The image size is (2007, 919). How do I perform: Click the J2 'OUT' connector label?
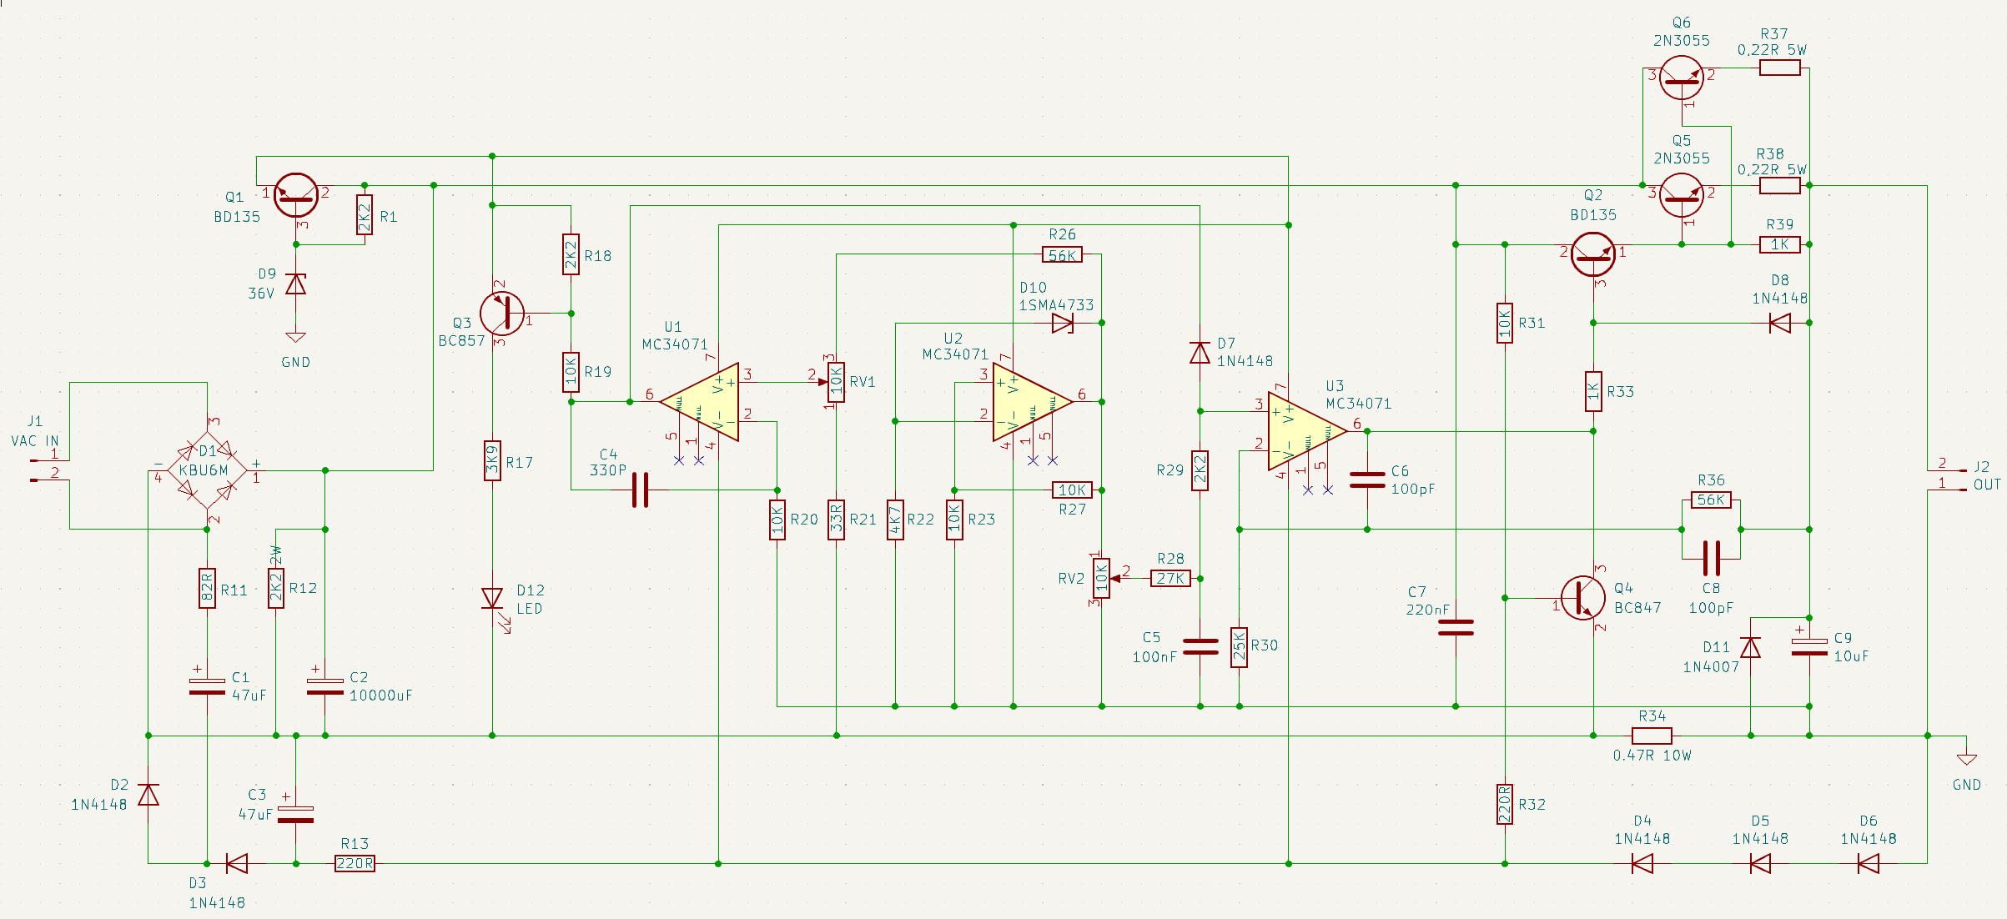pos(1986,485)
